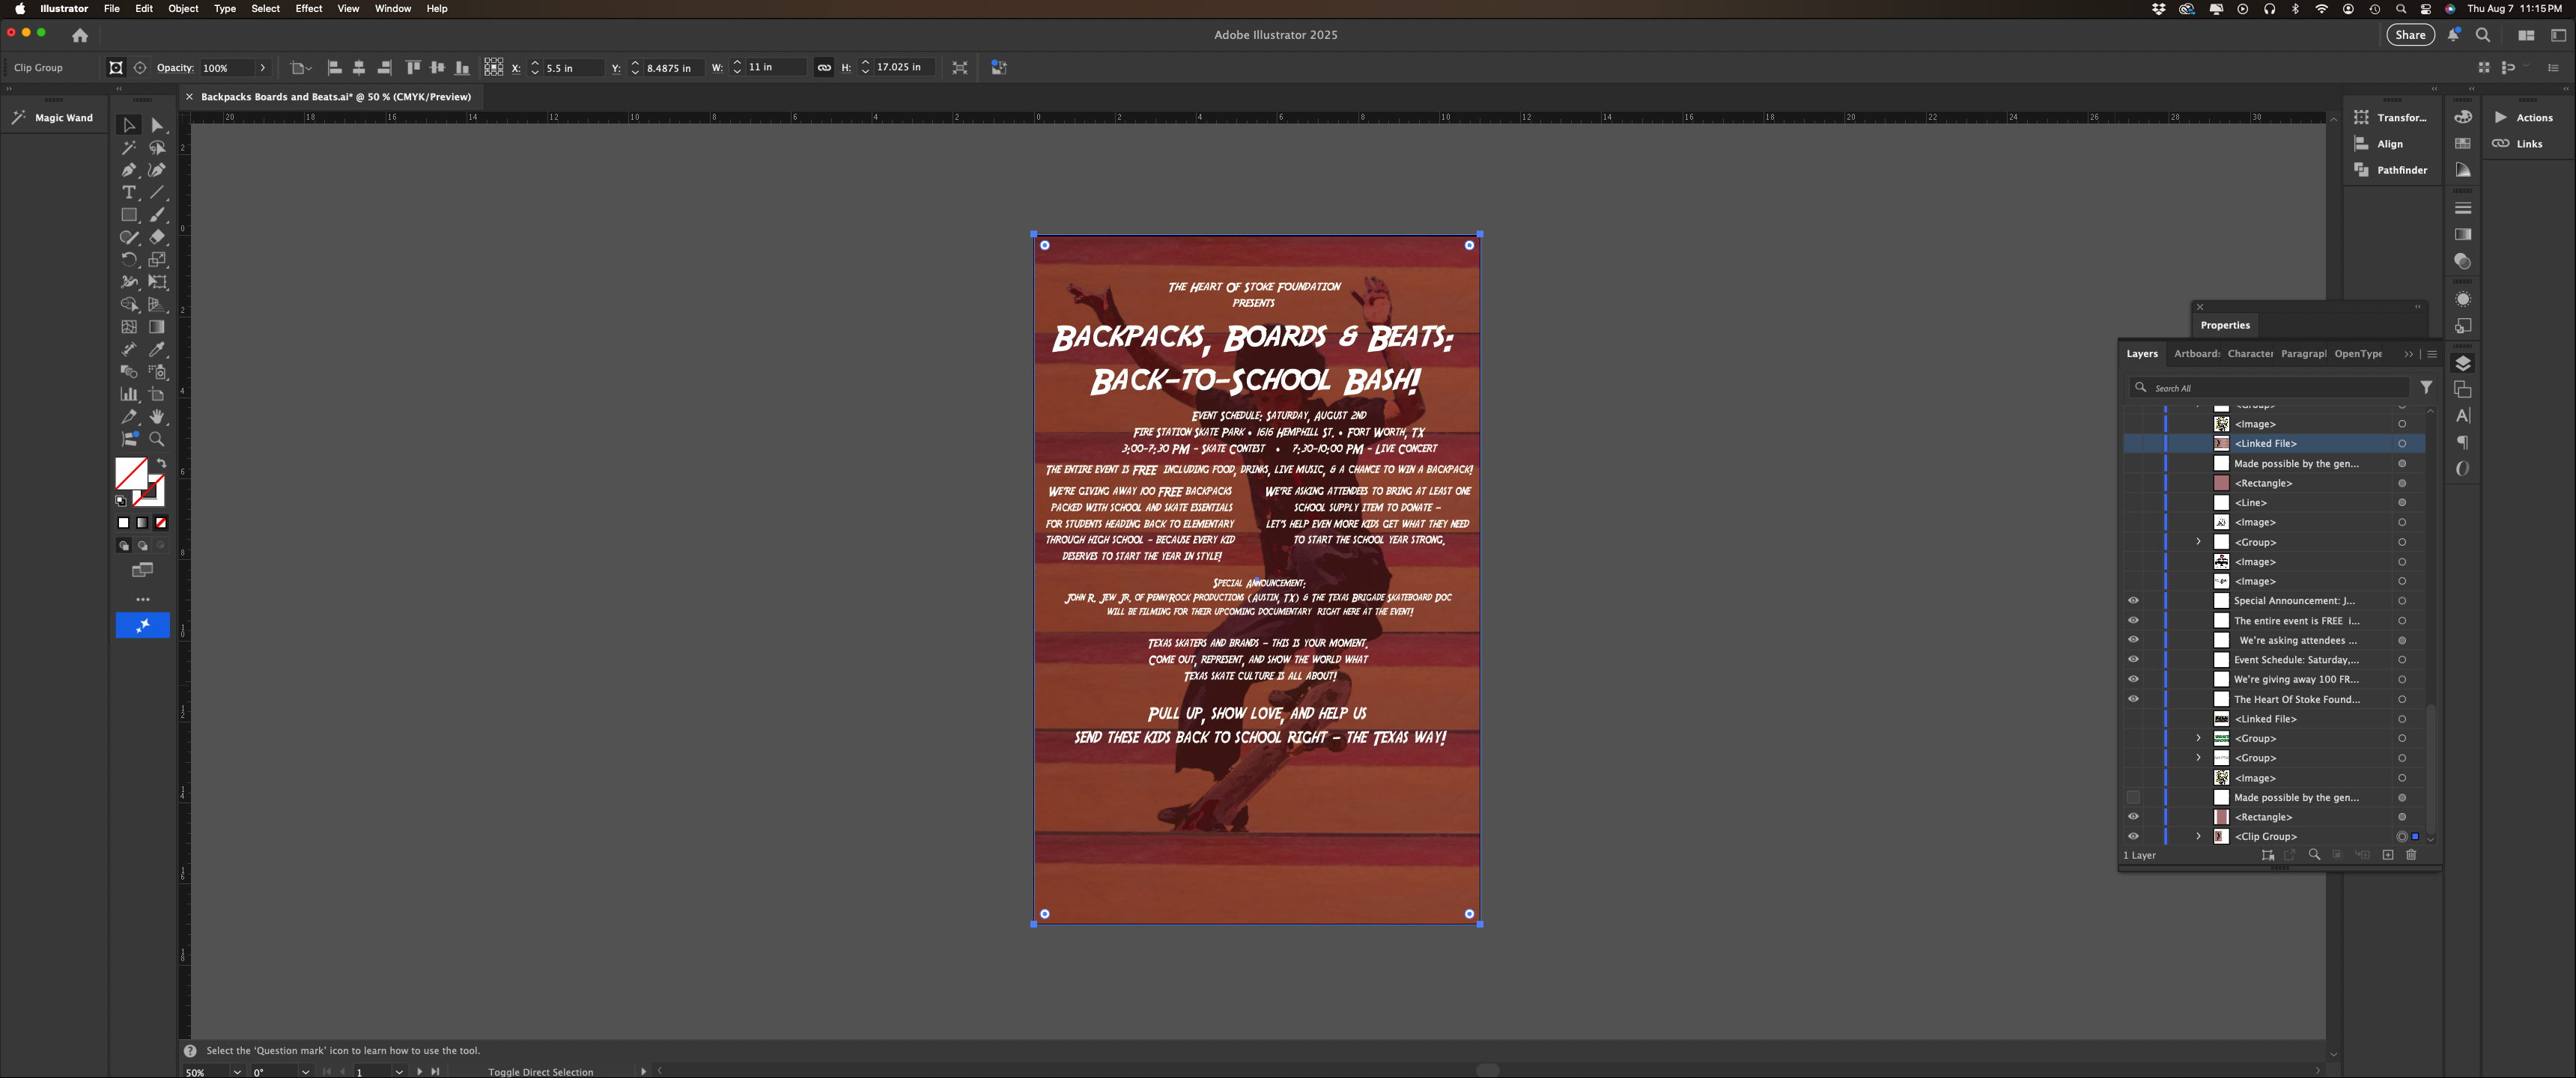Select the Magic Wand tool in toolbar
2576x1078 pixels.
click(x=129, y=148)
